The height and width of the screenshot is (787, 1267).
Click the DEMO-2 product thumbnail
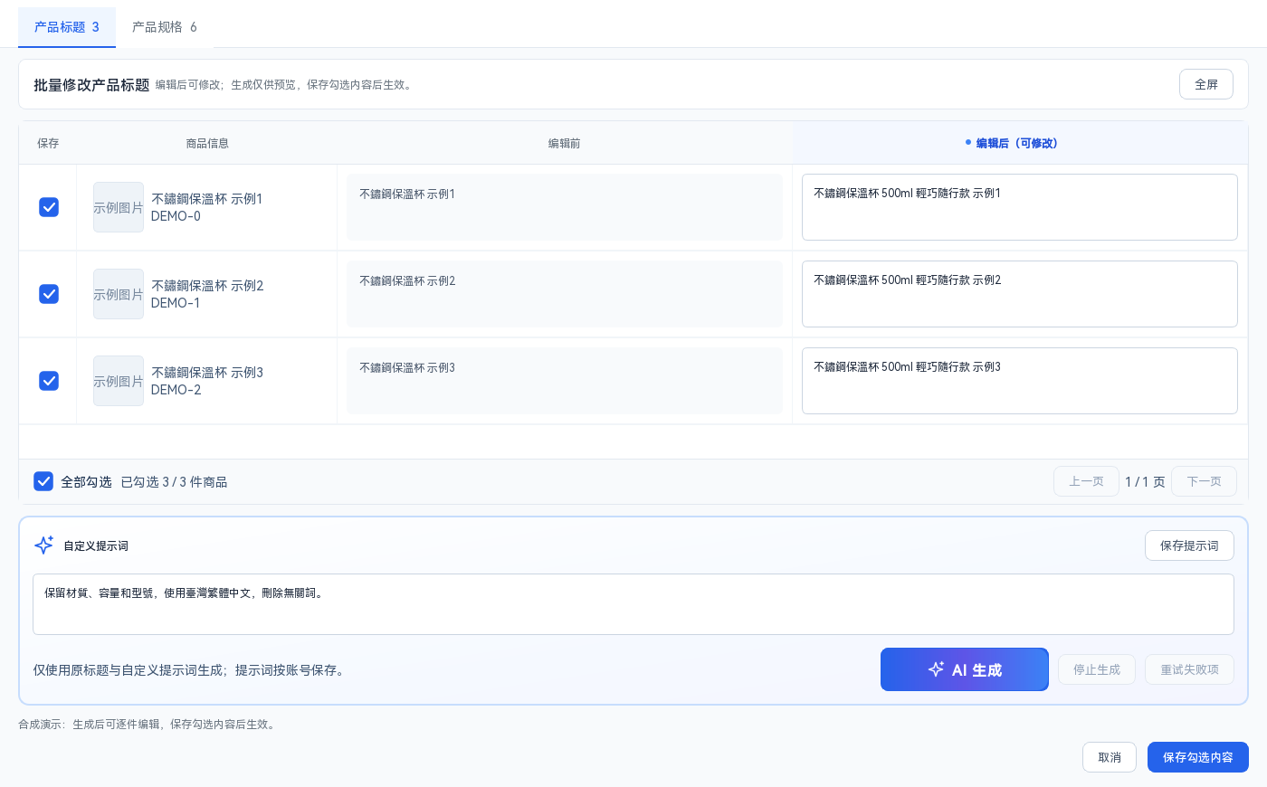119,381
